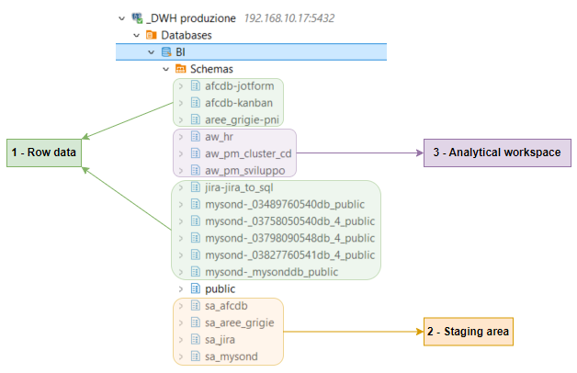
Task: Click the _DWH produzione connection icon
Action: 138,18
